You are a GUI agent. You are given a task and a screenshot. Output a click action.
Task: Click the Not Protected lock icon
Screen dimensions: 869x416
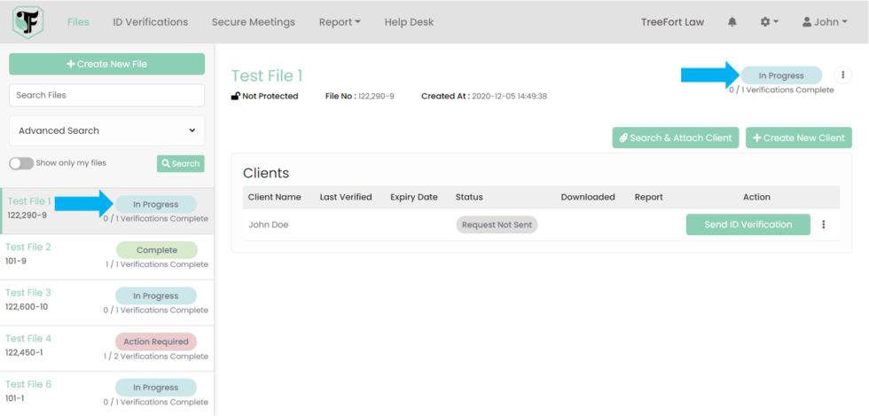click(x=236, y=96)
